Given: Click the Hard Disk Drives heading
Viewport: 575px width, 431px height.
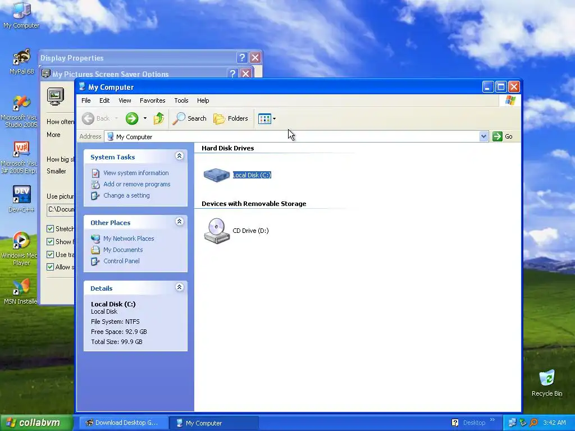Looking at the screenshot, I should click(228, 148).
